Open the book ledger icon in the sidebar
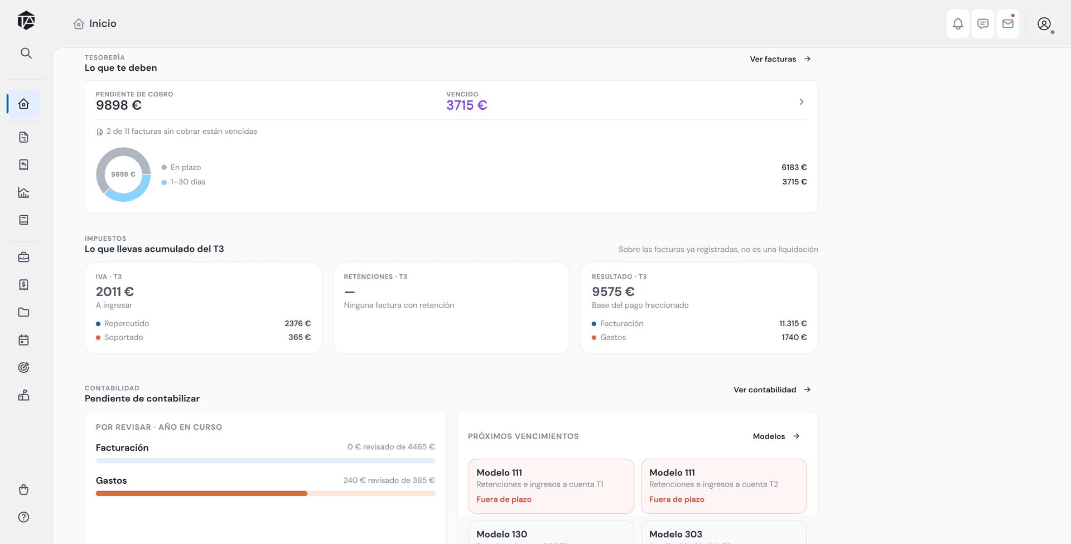Viewport: 1071px width, 544px height. [23, 220]
